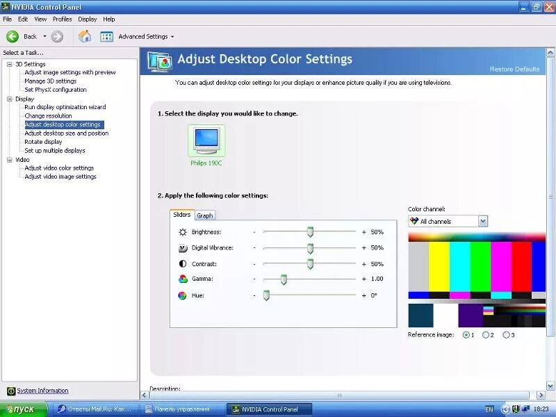Click the EN language indicator

[x=489, y=409]
